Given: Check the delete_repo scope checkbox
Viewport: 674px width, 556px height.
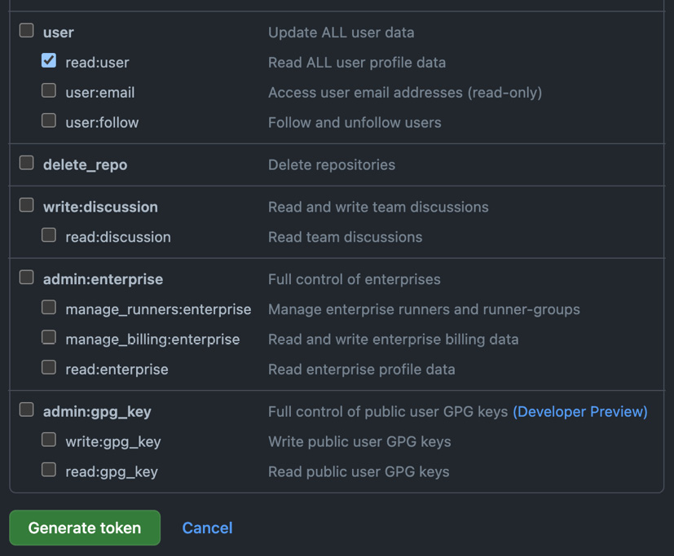Looking at the screenshot, I should (25, 162).
